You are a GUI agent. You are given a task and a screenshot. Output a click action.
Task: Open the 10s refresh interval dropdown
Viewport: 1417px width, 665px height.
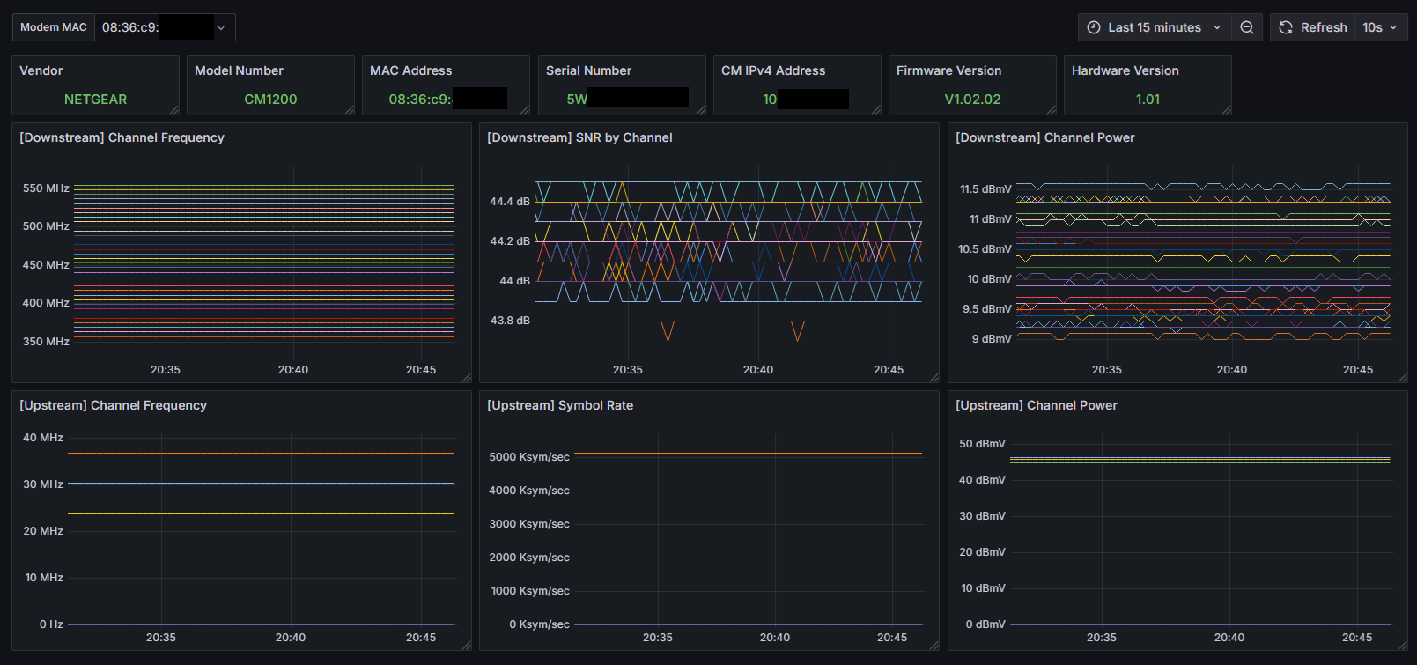coord(1380,27)
